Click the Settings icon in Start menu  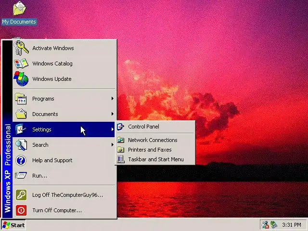(21, 129)
